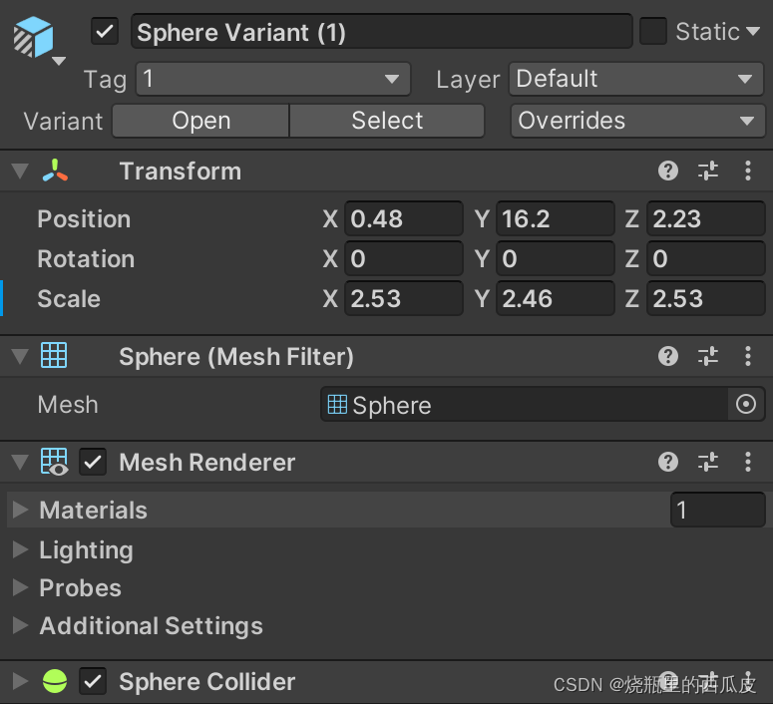Click the Scale label
Screen dimensions: 773x704
tap(69, 299)
